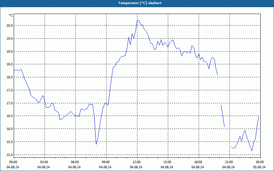Click the 00:00 time label above 05.08.24

[260, 162]
